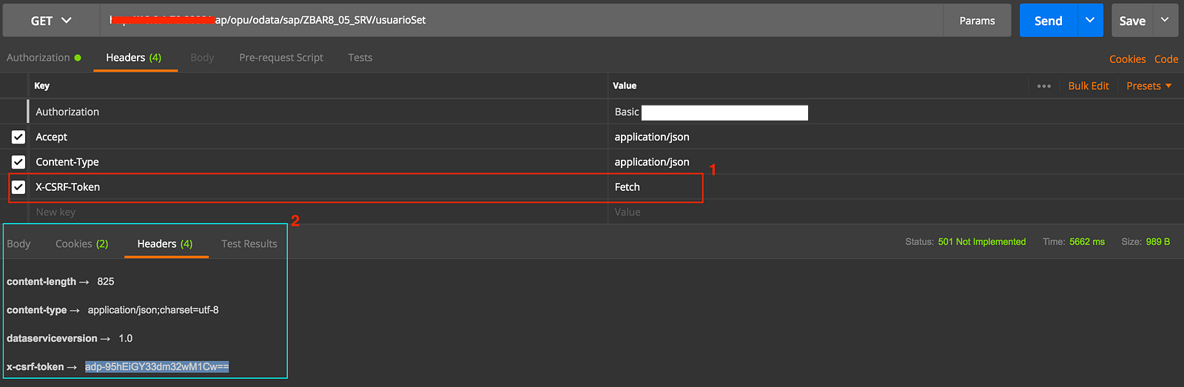1184x387 pixels.
Task: Open the Bulk Edit link
Action: pos(1089,86)
